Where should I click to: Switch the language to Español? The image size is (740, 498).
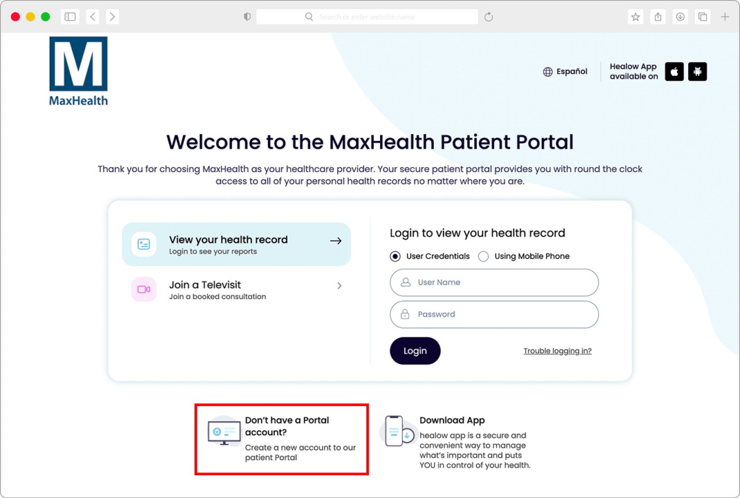tap(572, 72)
